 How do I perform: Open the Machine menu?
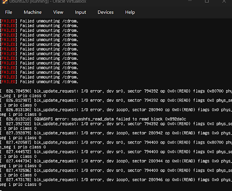[x=33, y=12]
